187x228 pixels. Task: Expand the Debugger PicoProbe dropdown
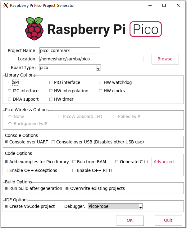(x=140, y=207)
